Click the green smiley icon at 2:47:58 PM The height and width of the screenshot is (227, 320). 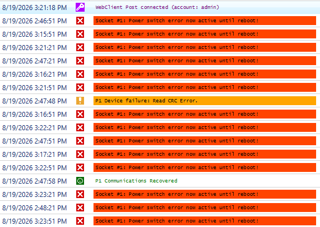(80, 181)
